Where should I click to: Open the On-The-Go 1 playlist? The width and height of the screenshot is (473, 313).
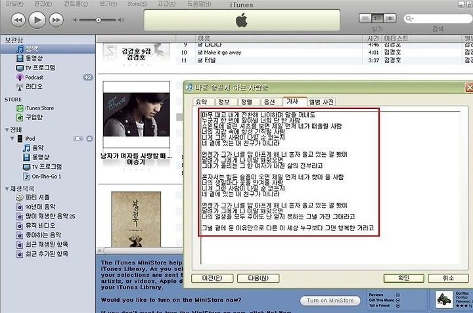[x=46, y=177]
